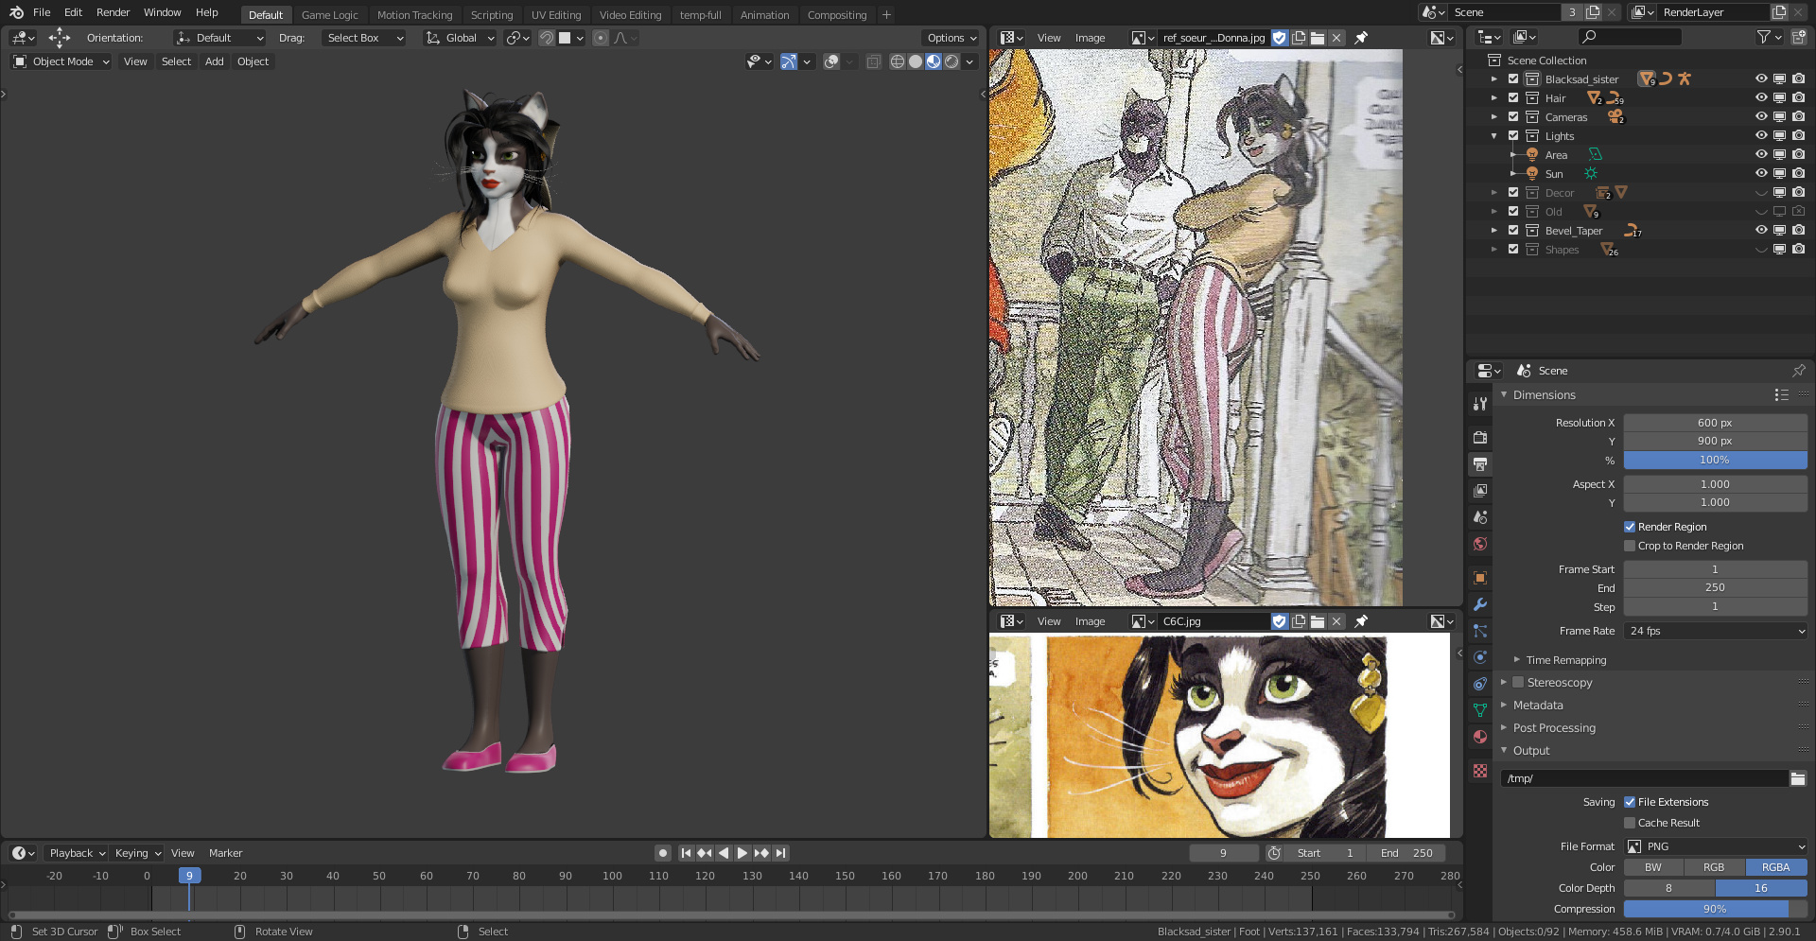Open the viewport Add menu
Image resolution: width=1816 pixels, height=941 pixels.
(x=215, y=61)
